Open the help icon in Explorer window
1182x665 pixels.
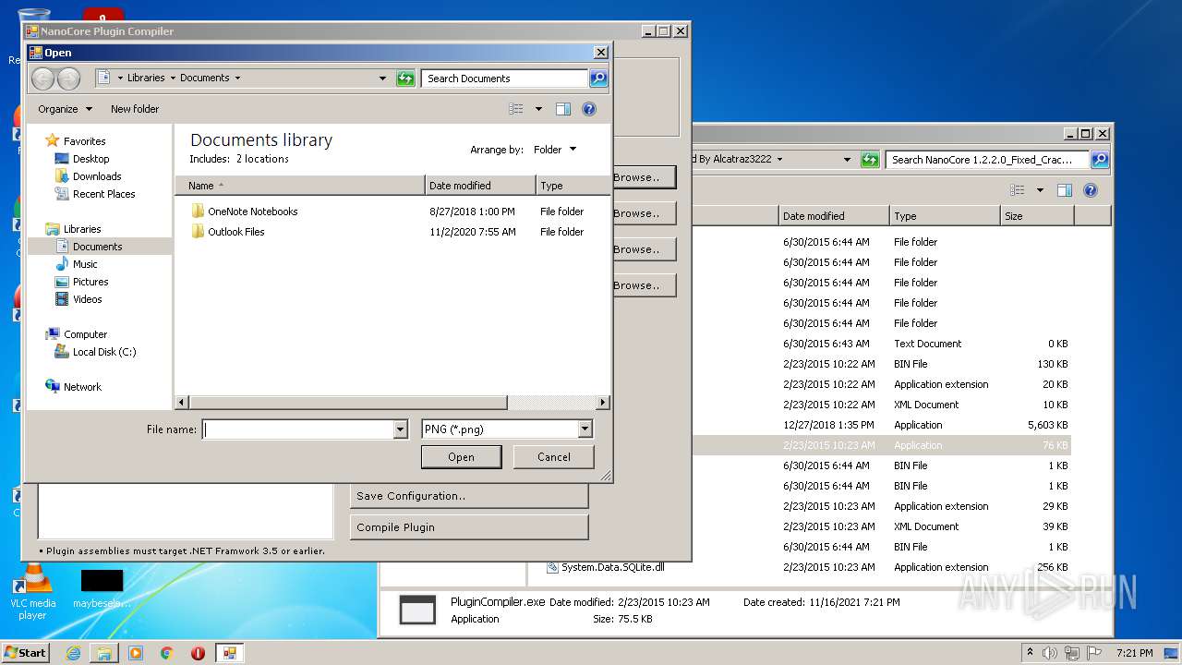[x=1091, y=190]
